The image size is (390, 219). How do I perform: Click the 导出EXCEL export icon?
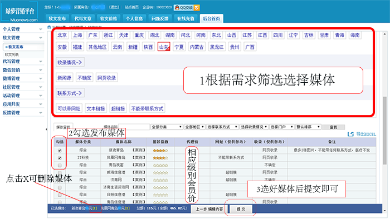(350, 134)
